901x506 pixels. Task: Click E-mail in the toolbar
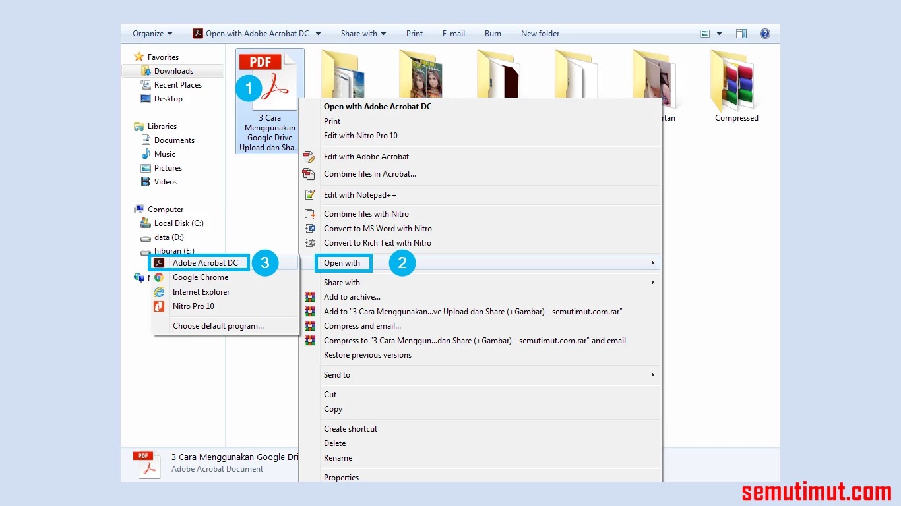click(x=454, y=34)
